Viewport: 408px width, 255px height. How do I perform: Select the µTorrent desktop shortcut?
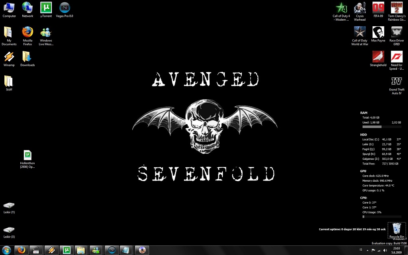click(46, 10)
